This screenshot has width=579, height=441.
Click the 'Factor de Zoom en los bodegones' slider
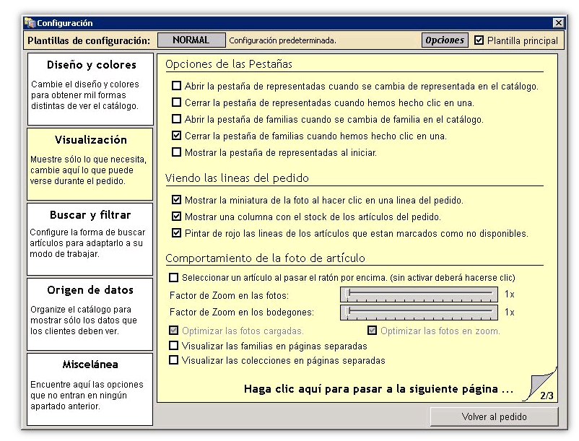point(419,313)
